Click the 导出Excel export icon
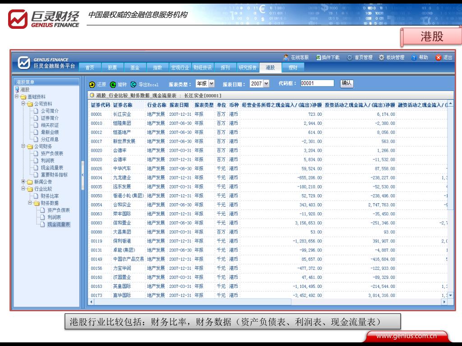Viewport: 462px width, 346px height. [133, 84]
